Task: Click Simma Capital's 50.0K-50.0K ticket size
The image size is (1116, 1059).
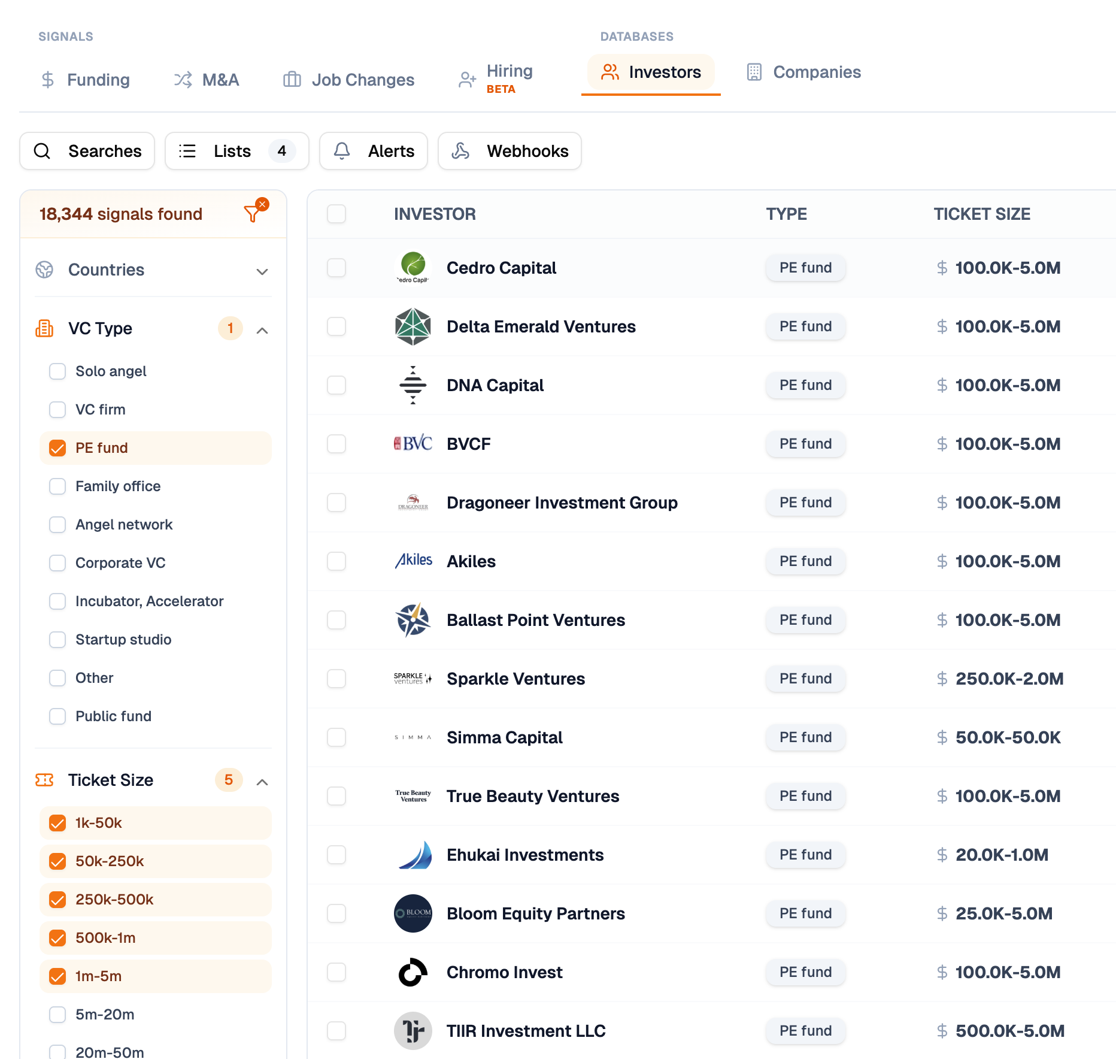Action: tap(1008, 737)
